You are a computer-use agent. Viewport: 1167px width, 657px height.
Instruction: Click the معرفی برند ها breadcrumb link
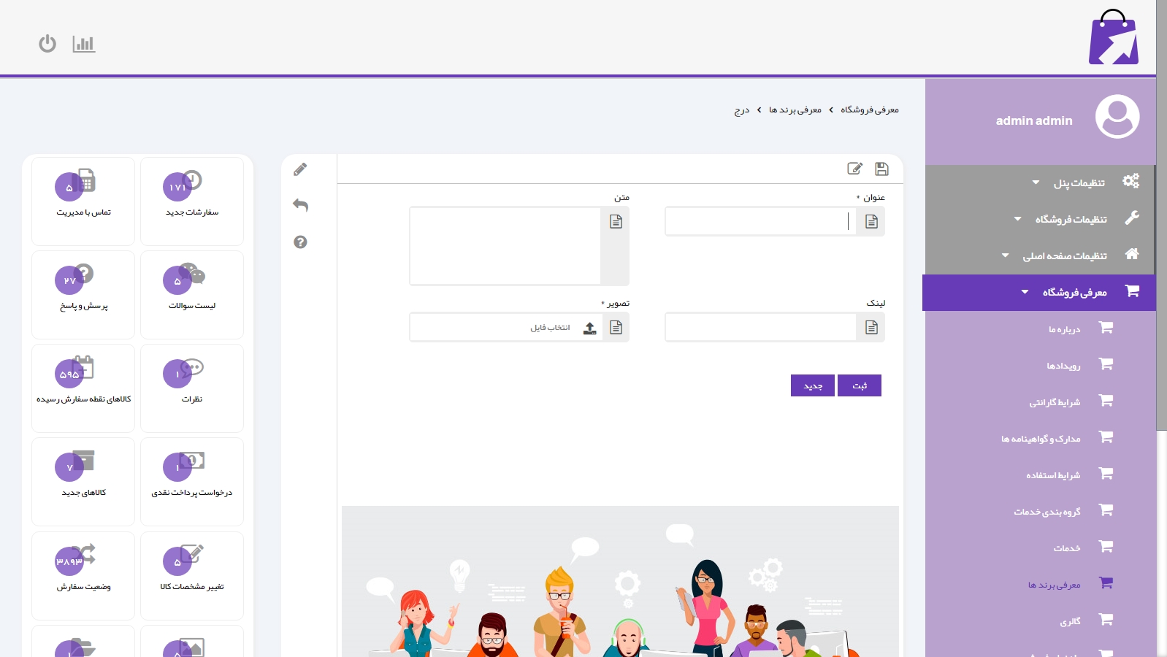pyautogui.click(x=795, y=109)
